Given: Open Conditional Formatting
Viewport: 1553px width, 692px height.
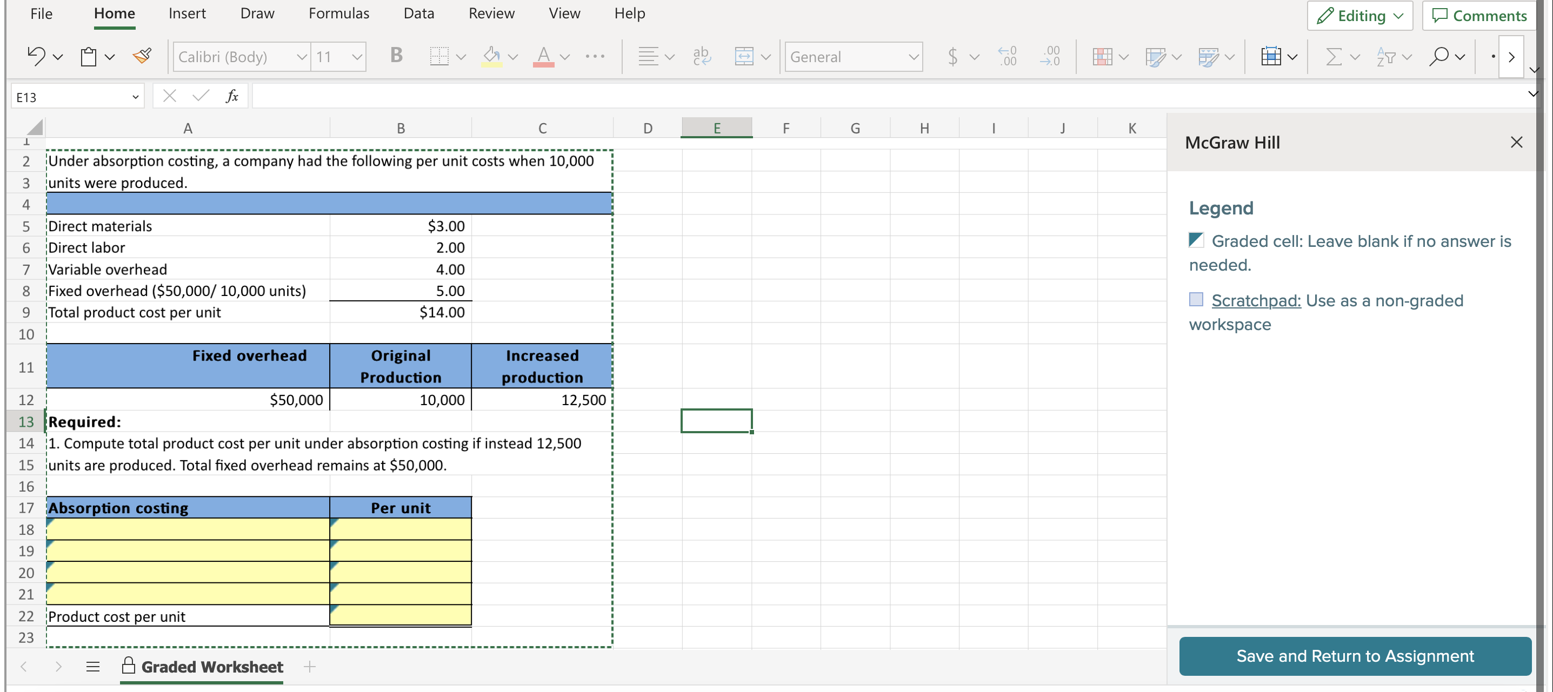Looking at the screenshot, I should pyautogui.click(x=1102, y=57).
